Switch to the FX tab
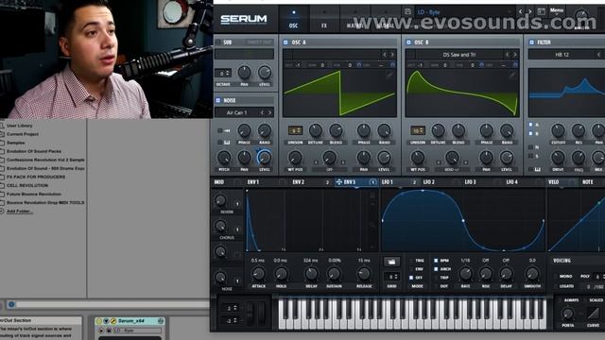605x340 pixels. click(323, 19)
